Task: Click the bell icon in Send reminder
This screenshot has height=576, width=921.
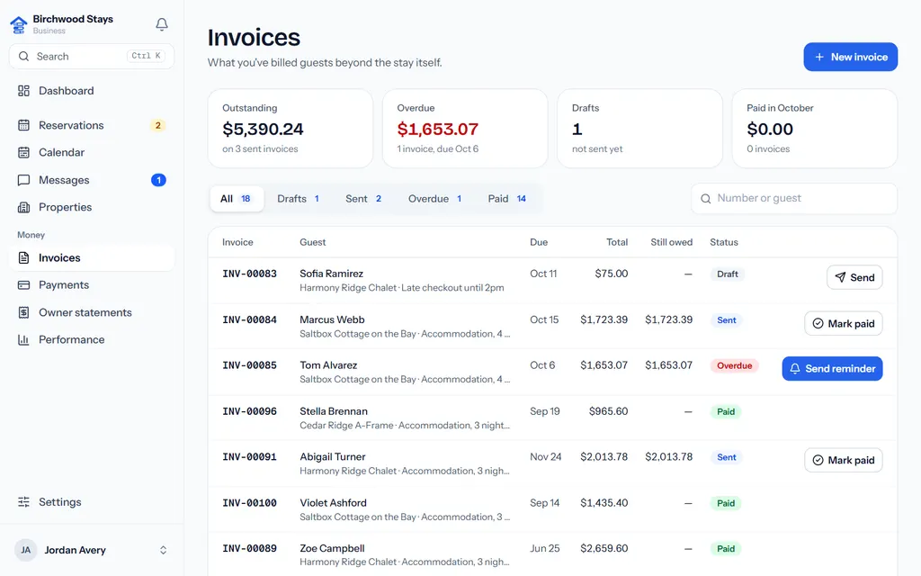Action: [x=795, y=368]
